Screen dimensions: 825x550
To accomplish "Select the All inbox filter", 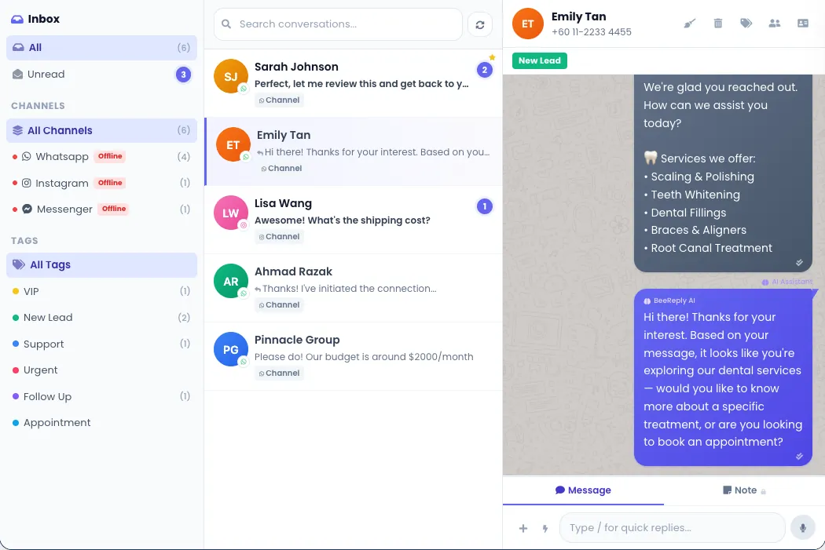I will coord(101,48).
